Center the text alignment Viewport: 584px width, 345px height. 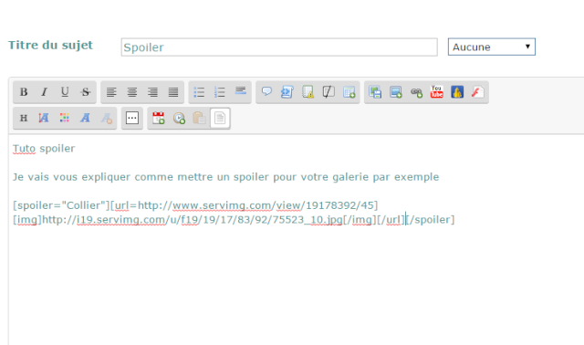pyautogui.click(x=132, y=92)
